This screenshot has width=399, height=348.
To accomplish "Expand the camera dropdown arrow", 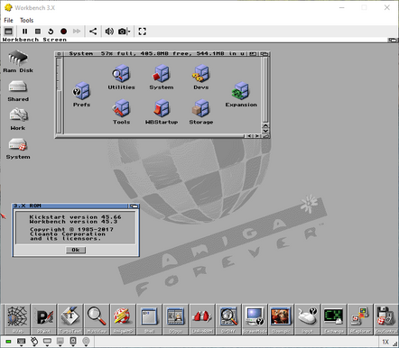I will (129, 32).
